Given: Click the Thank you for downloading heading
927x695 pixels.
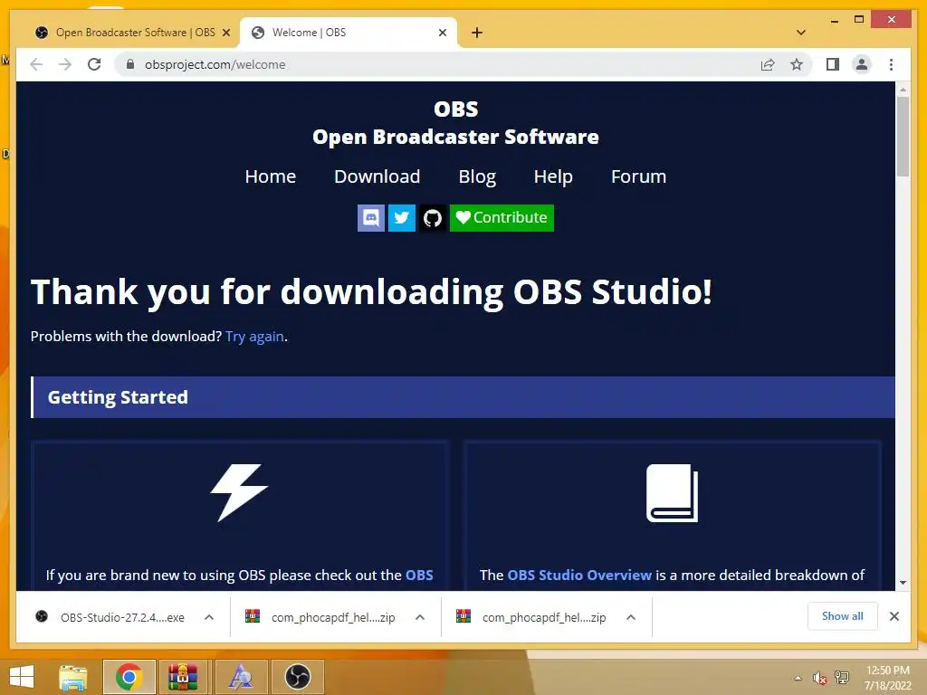Looking at the screenshot, I should [x=371, y=291].
